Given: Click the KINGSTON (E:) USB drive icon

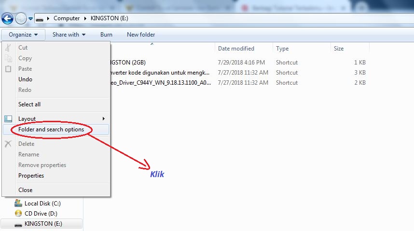Looking at the screenshot, I should click(x=18, y=225).
